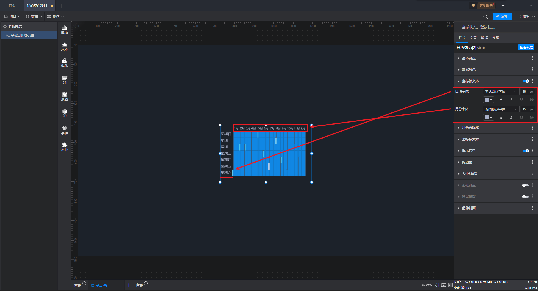Screen dimensions: 538x291
Task: Add a new sub-board with the plus
Action: (129, 285)
